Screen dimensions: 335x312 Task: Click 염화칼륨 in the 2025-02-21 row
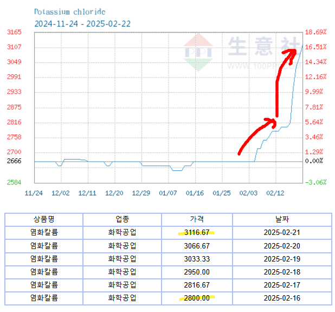coord(44,232)
